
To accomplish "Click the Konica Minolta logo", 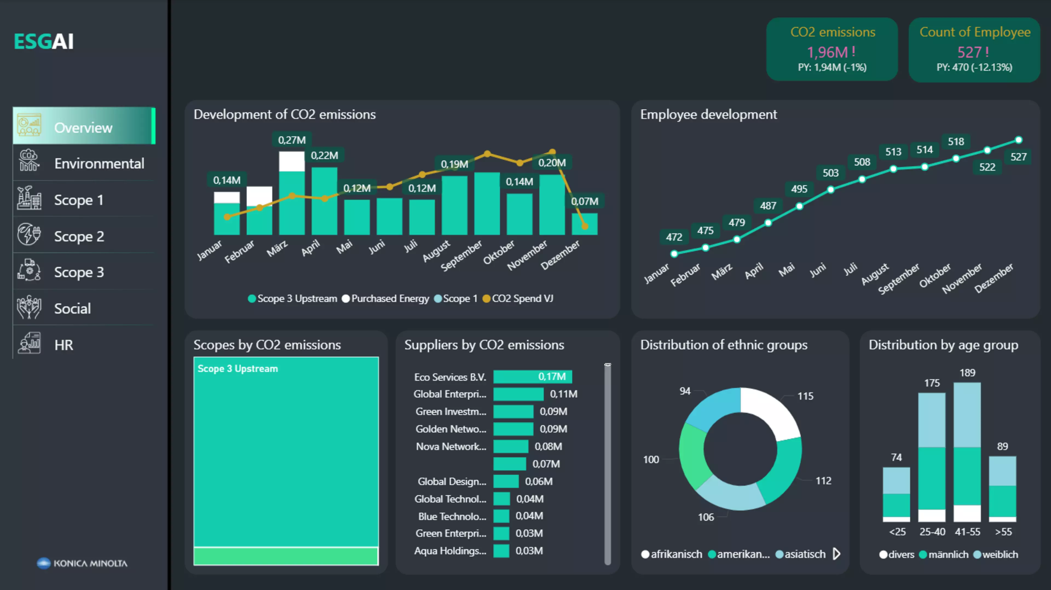I will click(x=82, y=563).
